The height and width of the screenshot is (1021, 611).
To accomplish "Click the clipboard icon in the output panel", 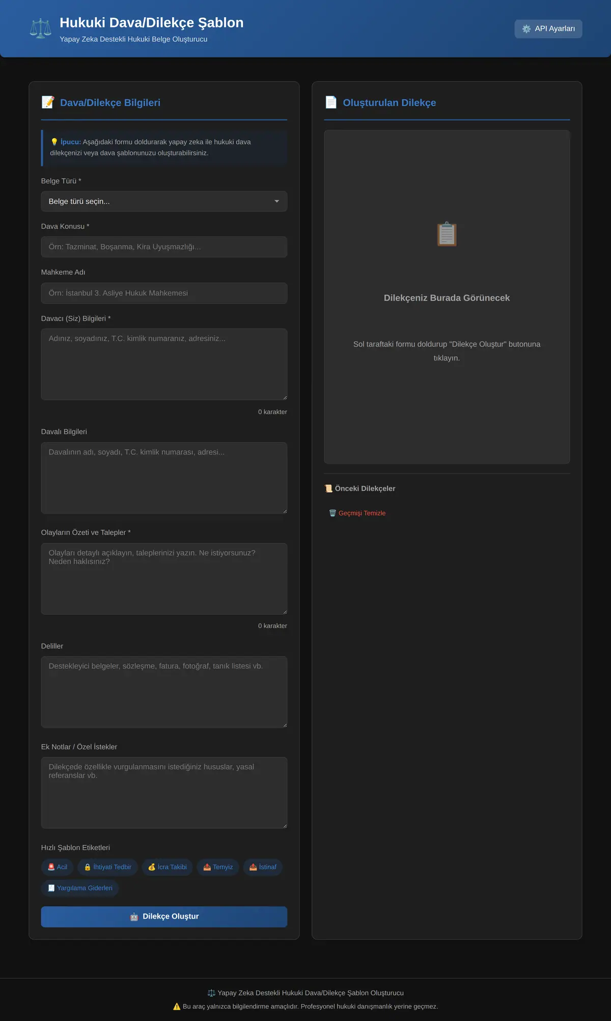I will (447, 234).
